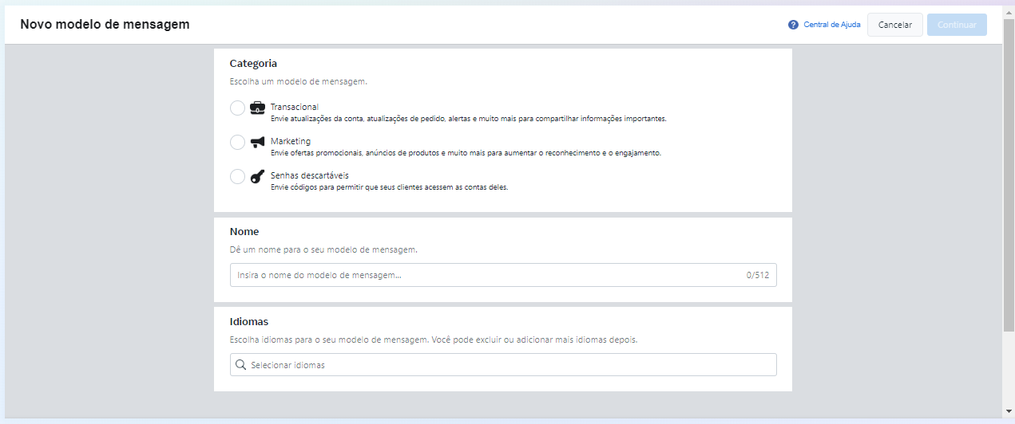Click the Idiomas section heading
Image resolution: width=1015 pixels, height=424 pixels.
click(249, 322)
